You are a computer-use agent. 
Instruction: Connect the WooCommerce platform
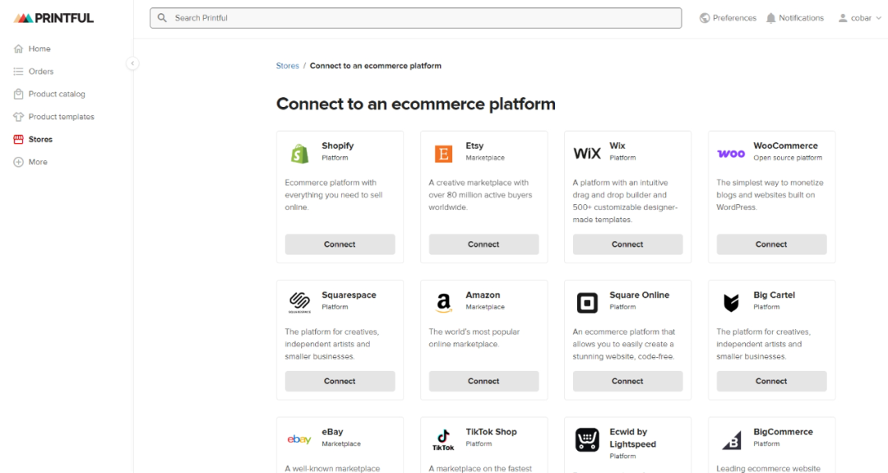pos(771,244)
